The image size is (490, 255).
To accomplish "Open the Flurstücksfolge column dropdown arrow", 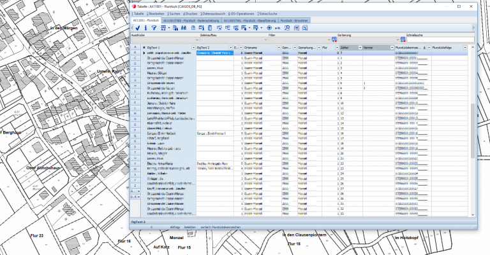I will [465, 48].
